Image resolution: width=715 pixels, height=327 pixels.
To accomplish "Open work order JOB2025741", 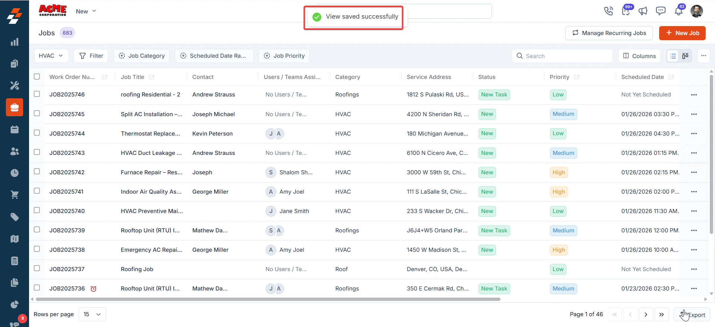I will click(67, 192).
